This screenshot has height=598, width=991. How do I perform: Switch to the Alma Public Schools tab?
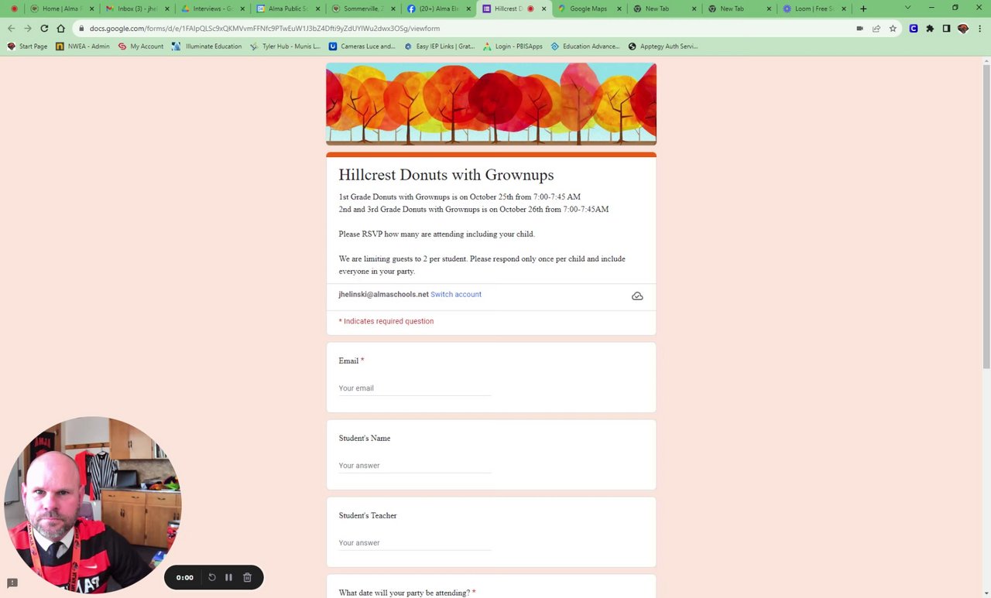[286, 9]
